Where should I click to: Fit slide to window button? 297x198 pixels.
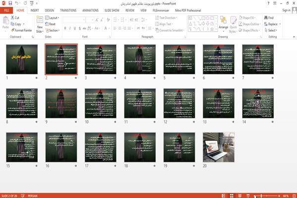pyautogui.click(x=294, y=196)
